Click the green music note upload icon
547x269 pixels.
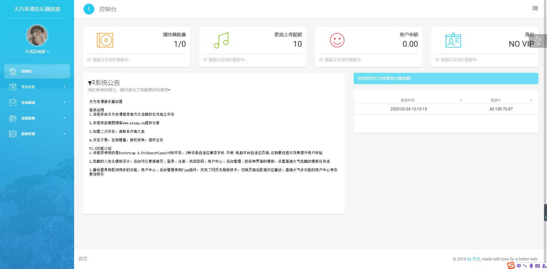(221, 40)
